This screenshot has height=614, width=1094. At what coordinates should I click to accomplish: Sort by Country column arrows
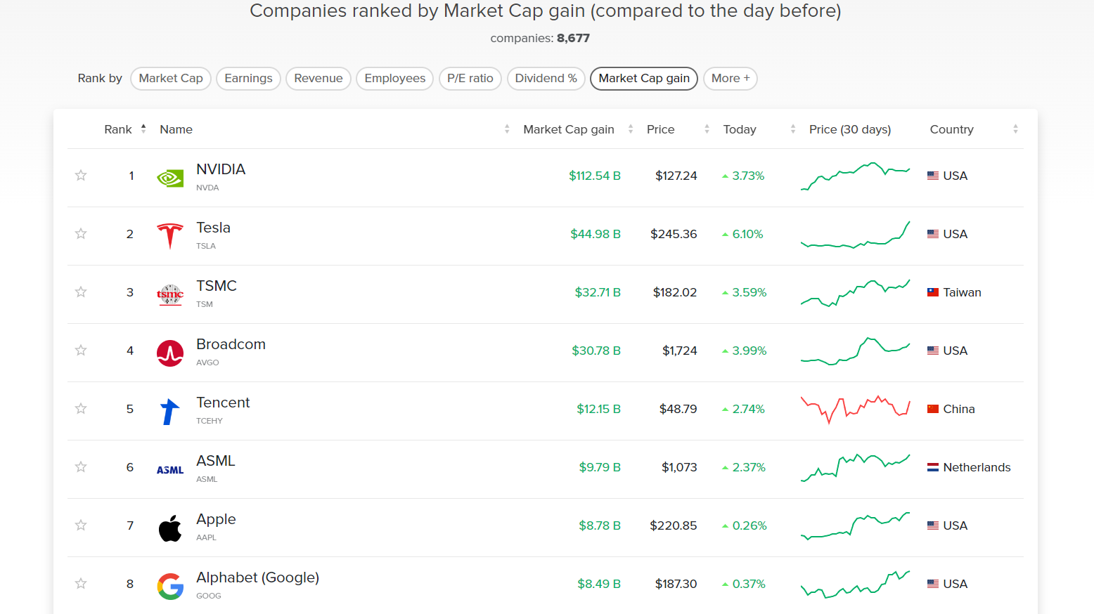tap(1015, 129)
